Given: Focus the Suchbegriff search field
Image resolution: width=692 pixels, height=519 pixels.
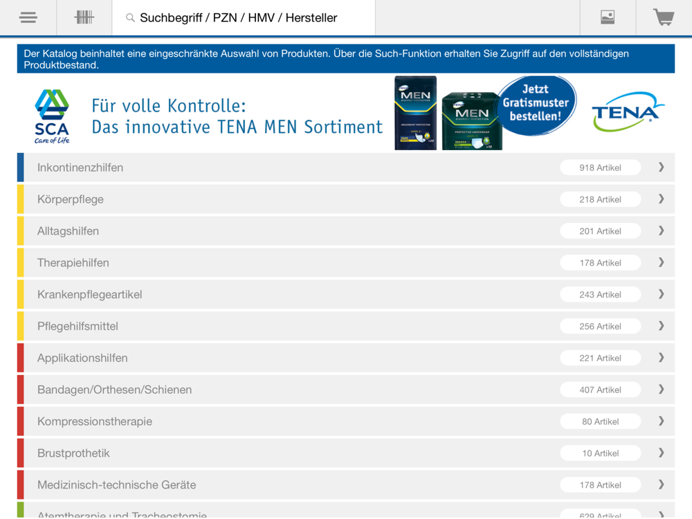Looking at the screenshot, I should (244, 18).
